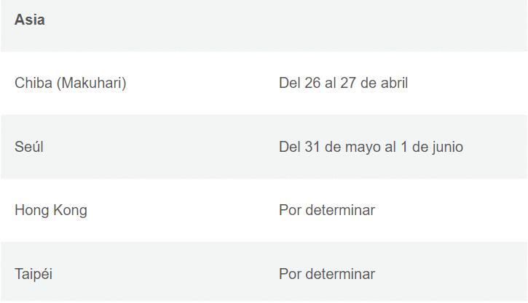The image size is (528, 303).
Task: Select the Taipéi city cell
Action: [x=34, y=274]
